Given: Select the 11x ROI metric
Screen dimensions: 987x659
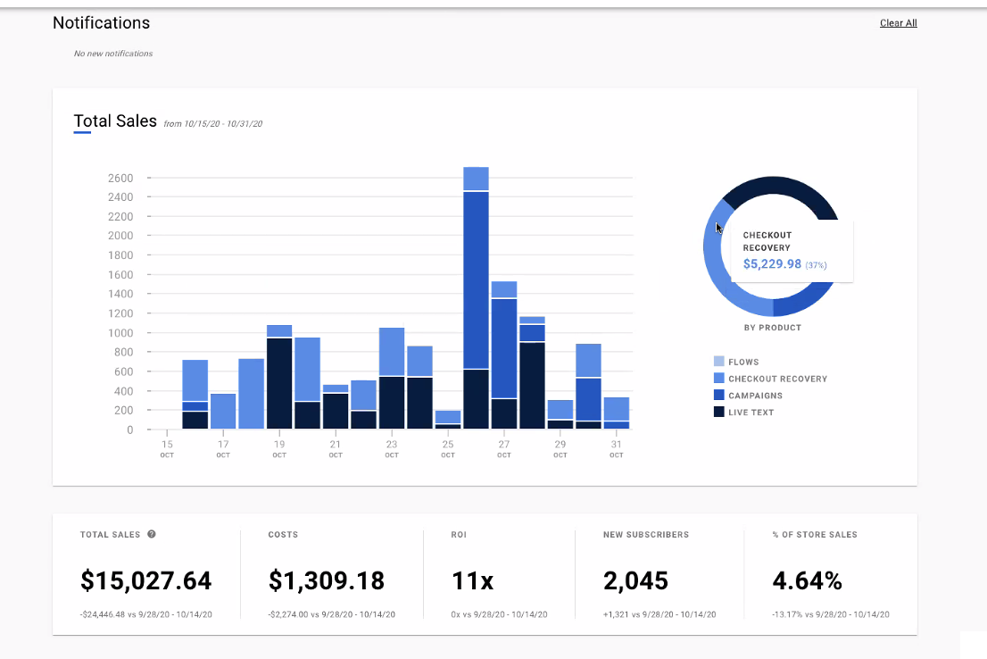Looking at the screenshot, I should coord(473,581).
